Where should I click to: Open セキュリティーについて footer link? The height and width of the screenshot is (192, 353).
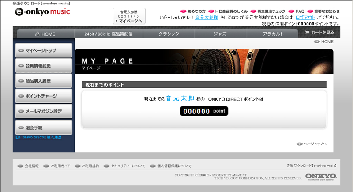124,166
